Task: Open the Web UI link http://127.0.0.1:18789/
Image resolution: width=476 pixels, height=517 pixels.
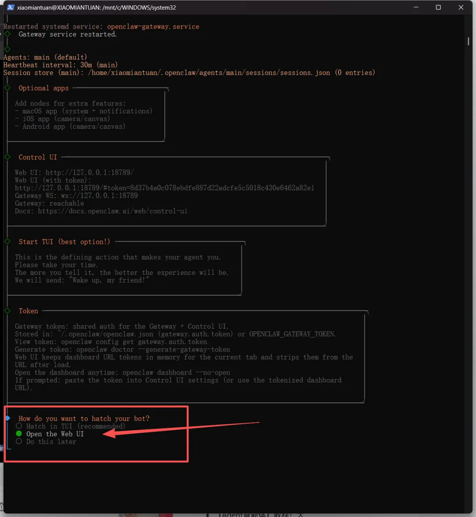Action: [x=89, y=172]
